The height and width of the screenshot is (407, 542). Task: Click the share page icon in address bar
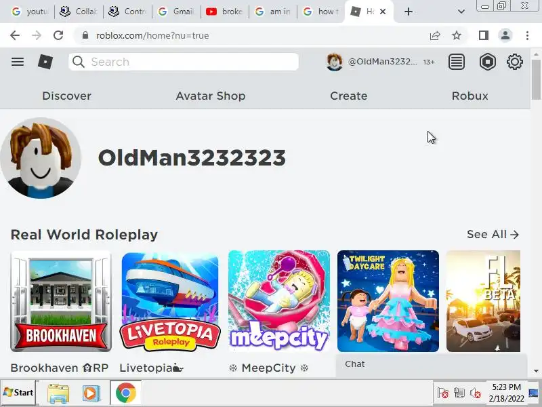[435, 35]
